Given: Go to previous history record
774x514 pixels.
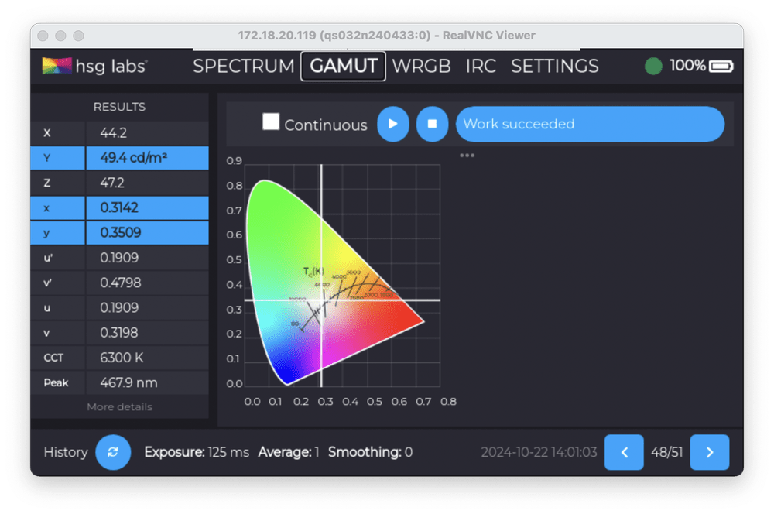Looking at the screenshot, I should click(624, 452).
